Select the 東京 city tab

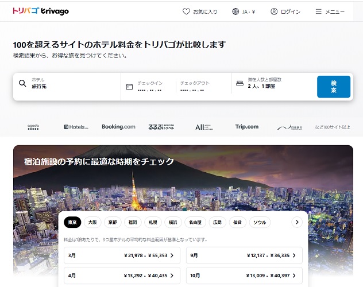pos(73,222)
